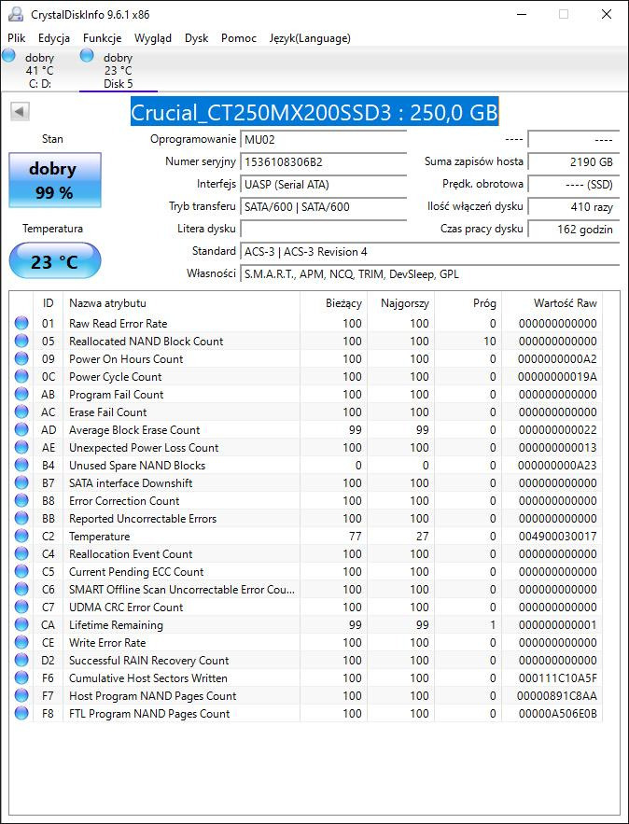Open the Wygląd menu
Viewport: 629px width, 824px height.
153,38
